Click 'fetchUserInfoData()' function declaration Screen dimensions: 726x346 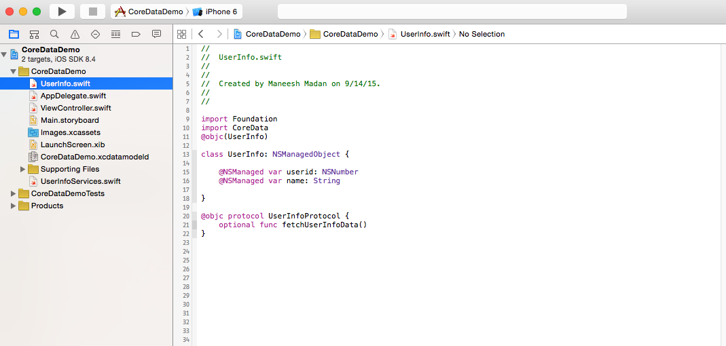click(x=324, y=225)
